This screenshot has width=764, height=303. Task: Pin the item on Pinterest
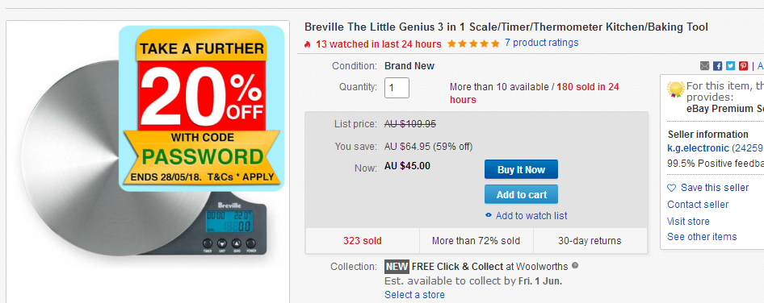tap(743, 65)
